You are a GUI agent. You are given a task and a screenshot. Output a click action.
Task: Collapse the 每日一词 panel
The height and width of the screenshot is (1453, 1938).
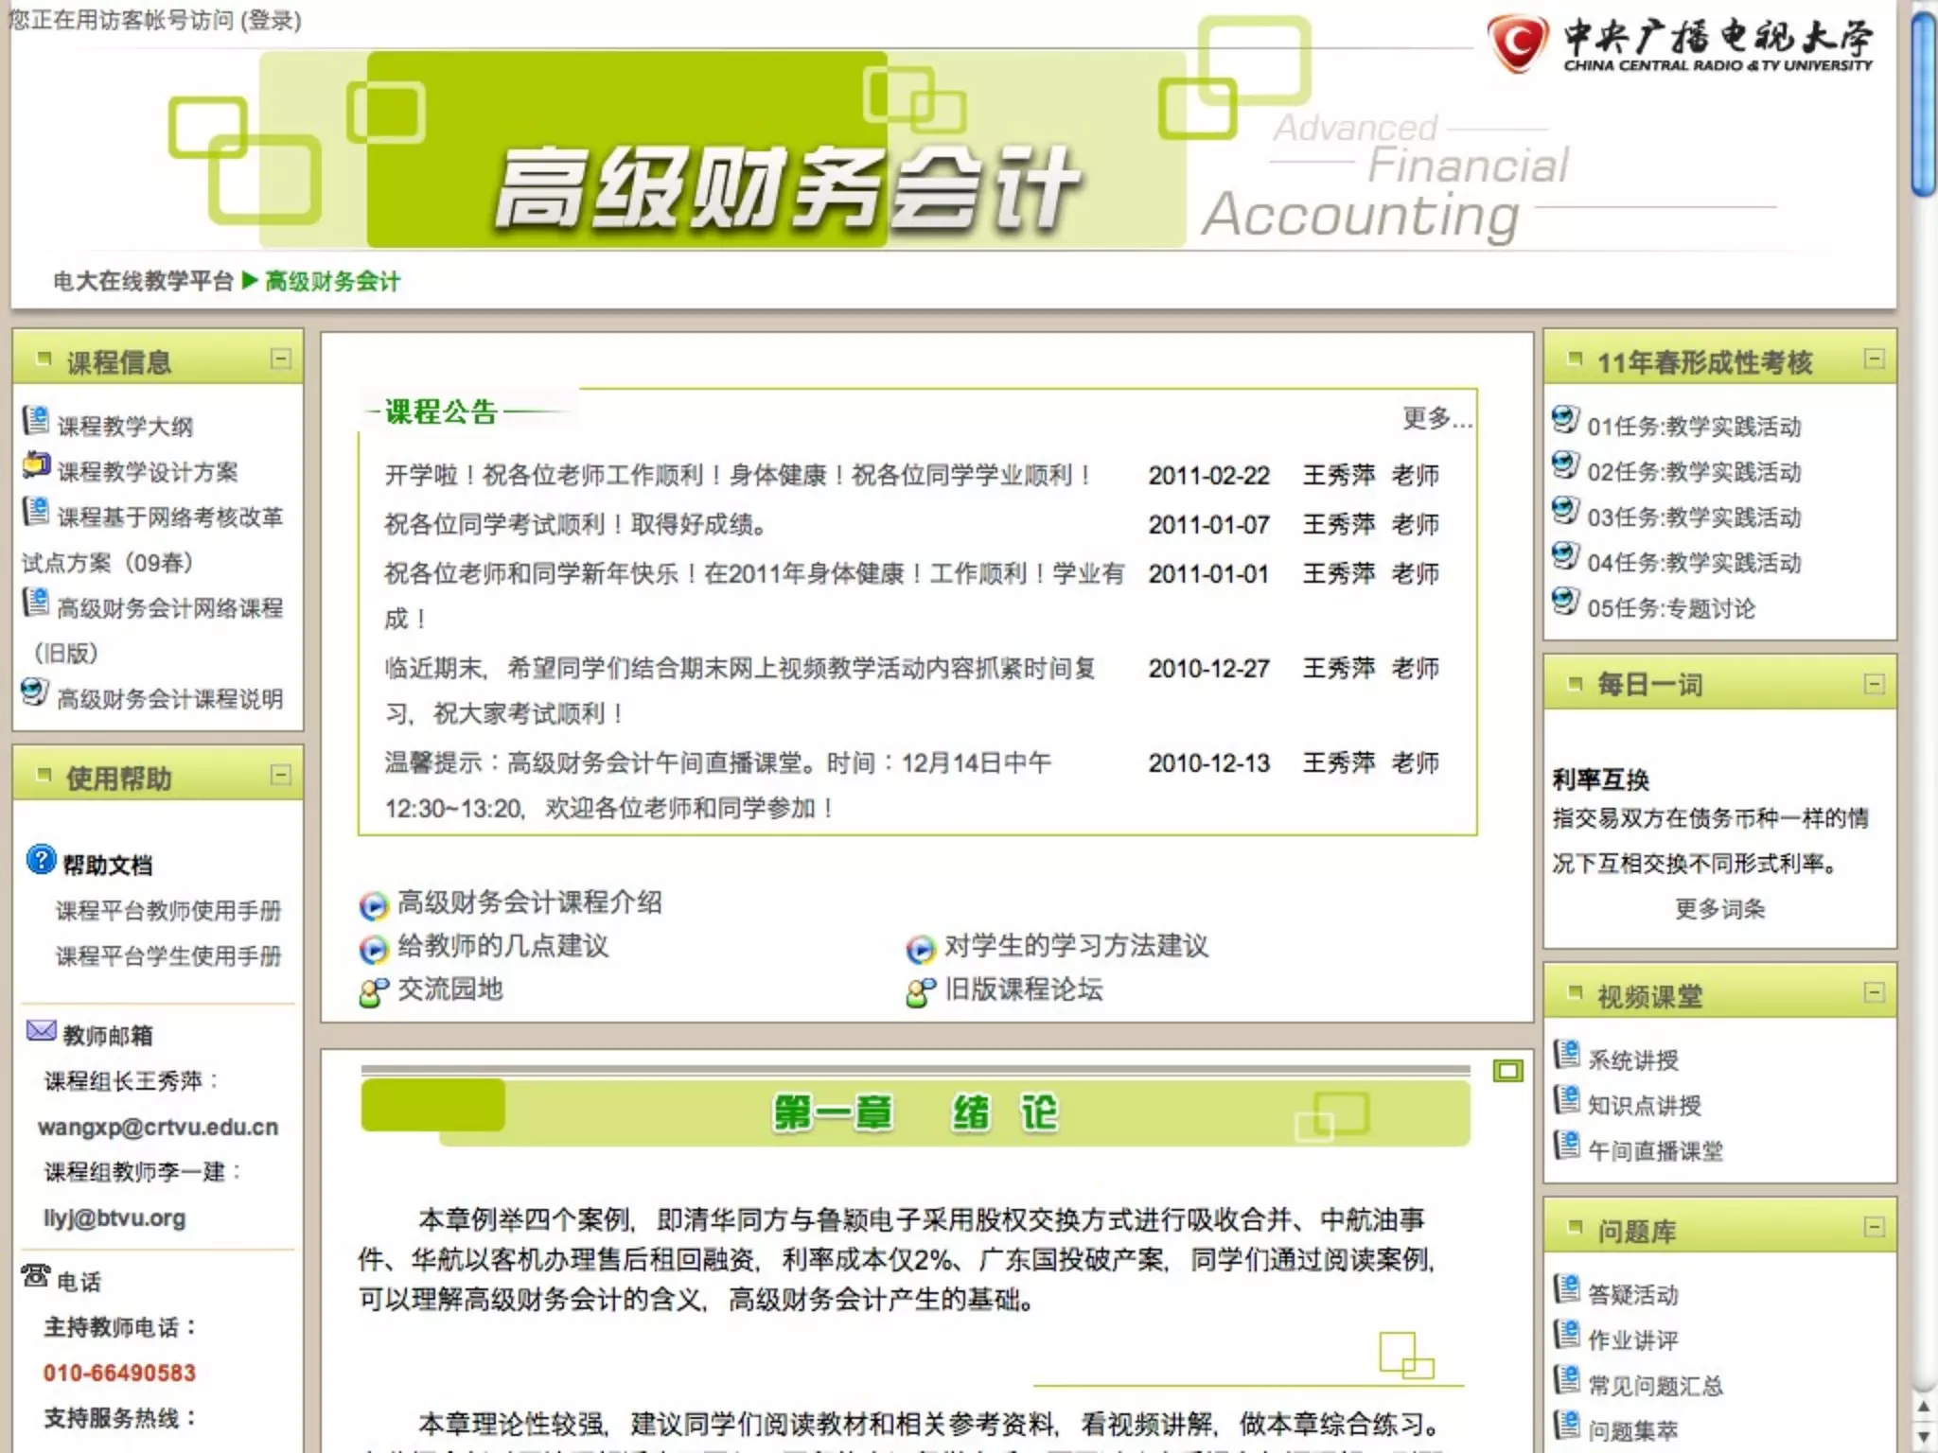tap(1874, 684)
